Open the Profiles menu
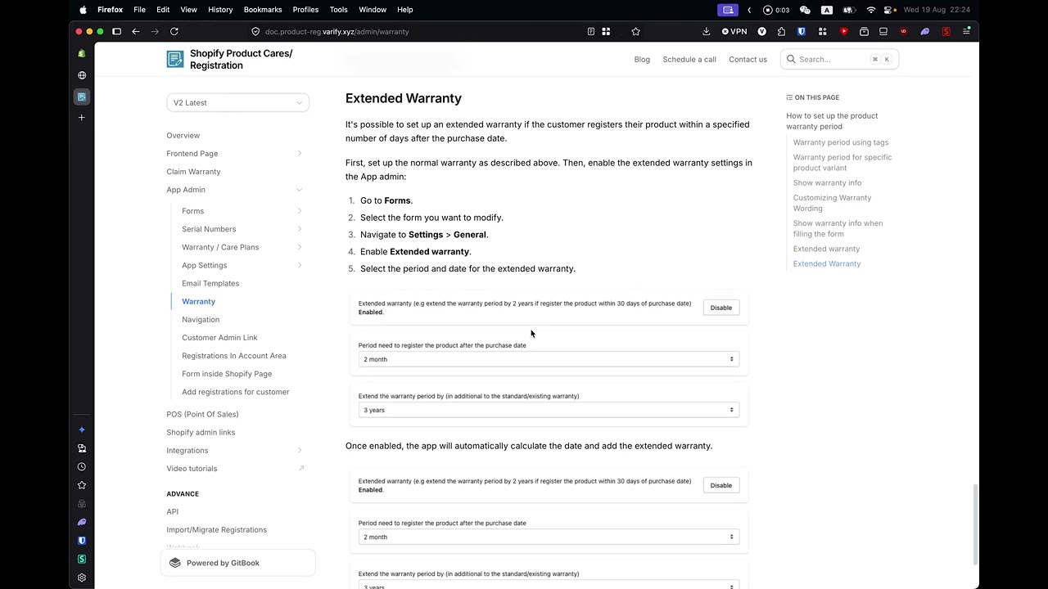This screenshot has height=589, width=1048. [305, 10]
